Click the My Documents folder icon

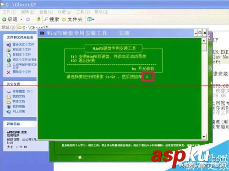9,97
